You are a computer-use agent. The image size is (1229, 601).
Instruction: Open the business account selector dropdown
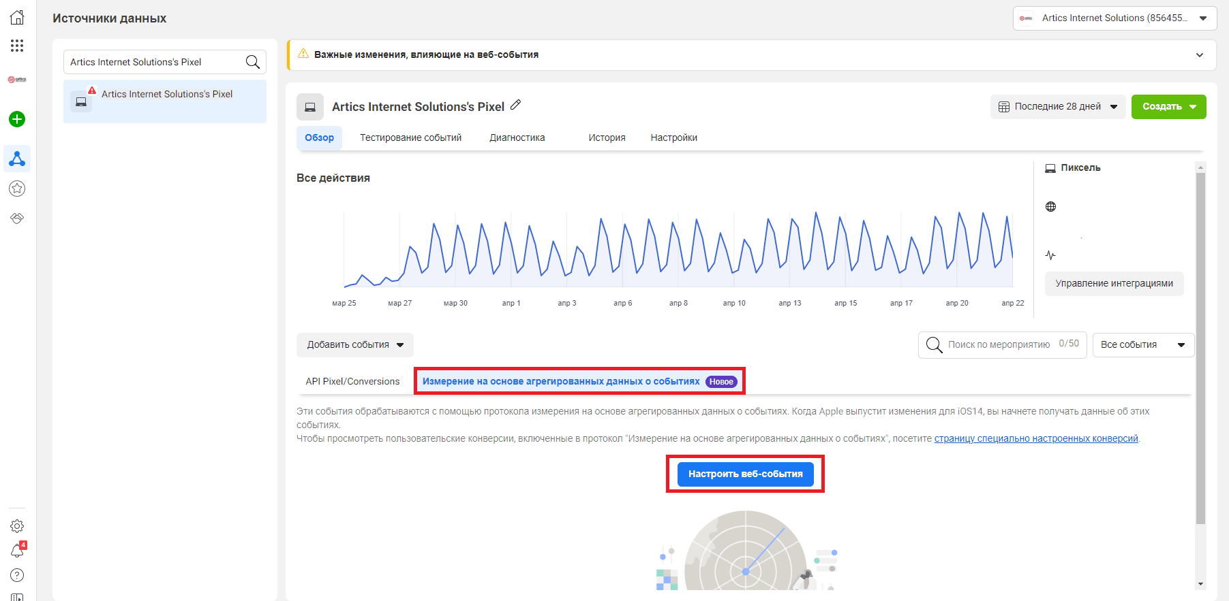pos(1115,18)
